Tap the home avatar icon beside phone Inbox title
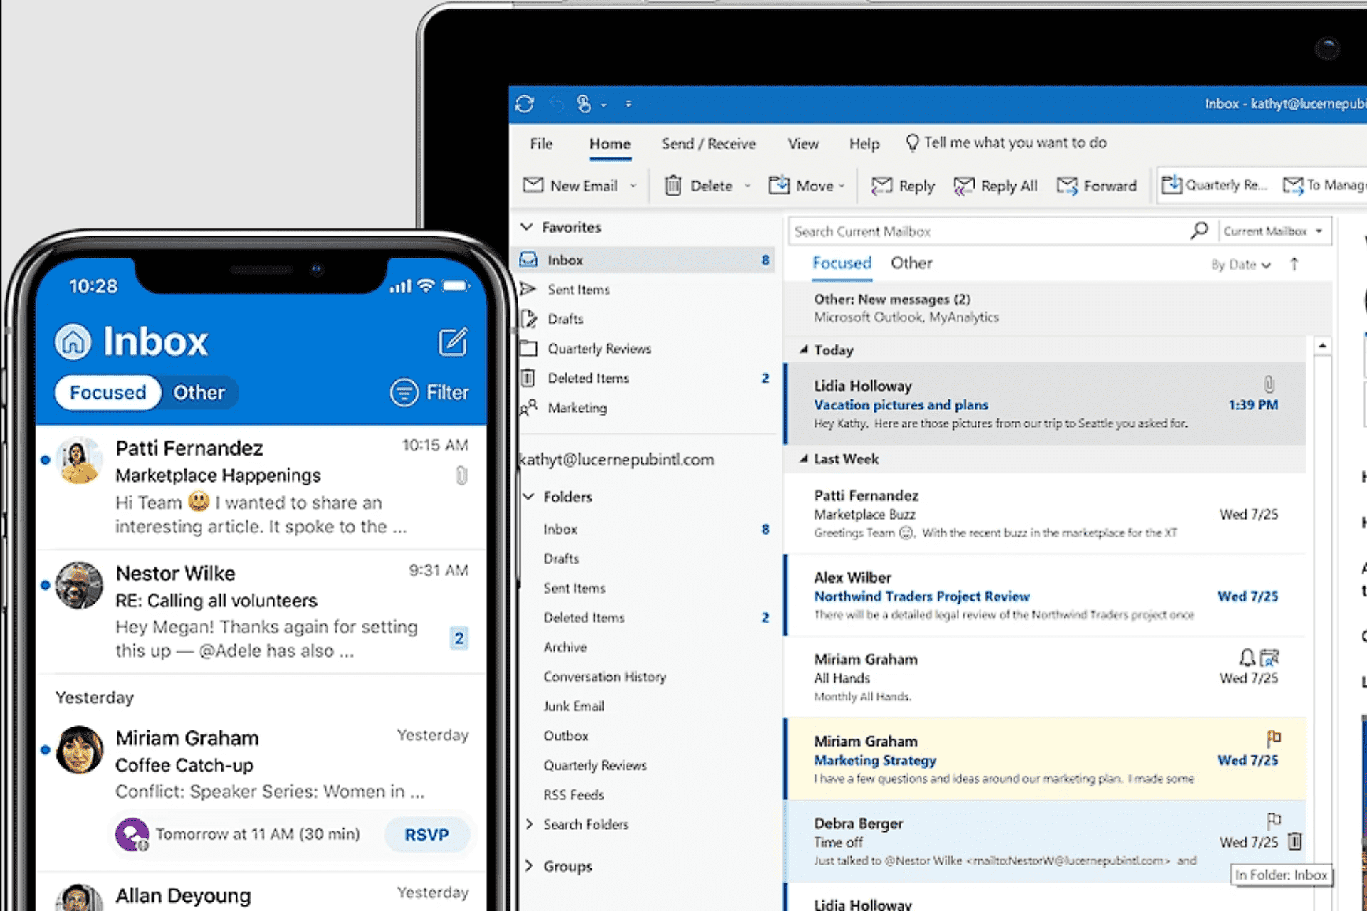Viewport: 1367px width, 911px height. [x=73, y=342]
